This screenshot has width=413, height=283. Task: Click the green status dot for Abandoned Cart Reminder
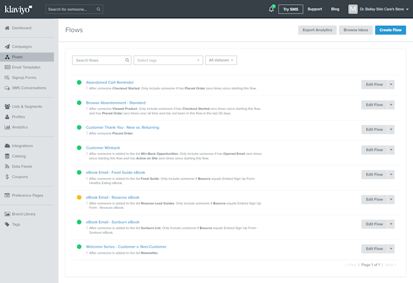[79, 83]
